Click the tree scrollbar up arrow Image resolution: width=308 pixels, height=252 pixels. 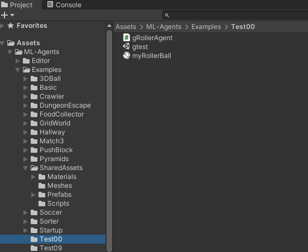pos(109,26)
